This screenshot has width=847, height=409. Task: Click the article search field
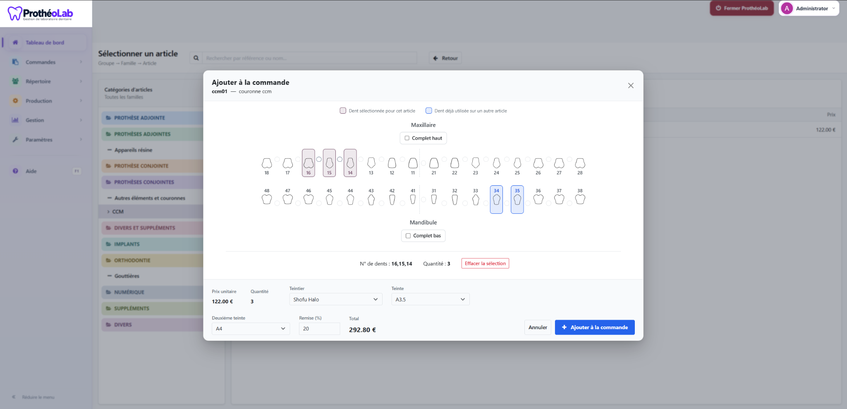click(309, 58)
